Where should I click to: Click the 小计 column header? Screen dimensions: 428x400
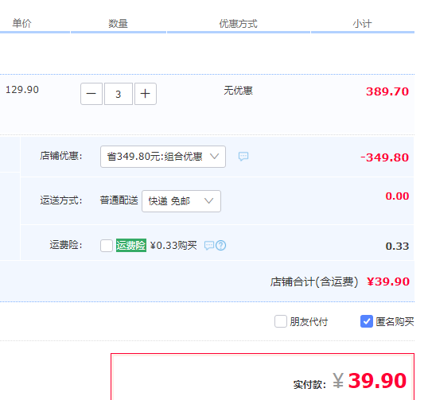[x=362, y=24]
